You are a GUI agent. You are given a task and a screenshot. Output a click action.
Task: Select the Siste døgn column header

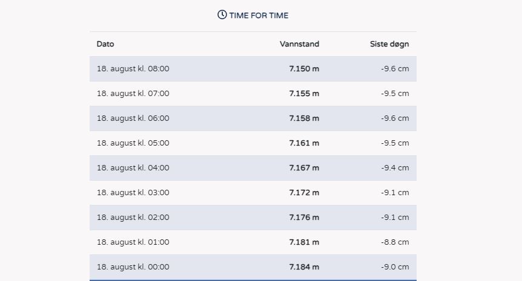click(x=389, y=44)
